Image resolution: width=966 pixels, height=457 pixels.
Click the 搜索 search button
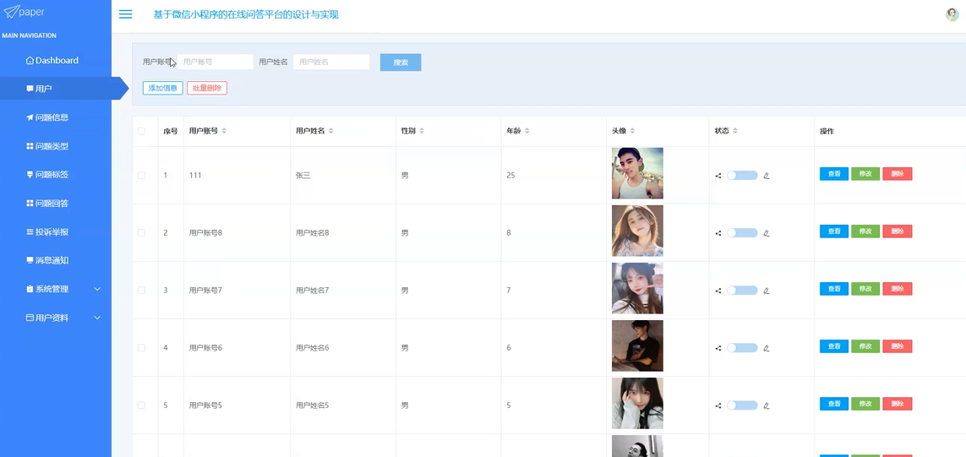tap(401, 63)
